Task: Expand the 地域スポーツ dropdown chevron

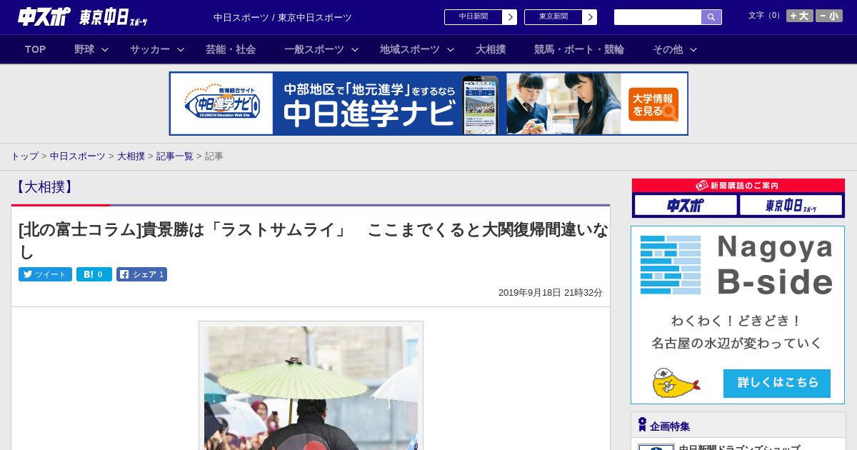Action: click(451, 49)
